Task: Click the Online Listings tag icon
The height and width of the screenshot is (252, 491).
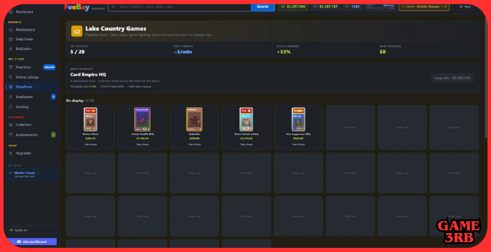Action: [x=11, y=77]
